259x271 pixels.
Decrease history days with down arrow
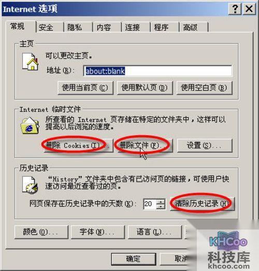pos(161,207)
